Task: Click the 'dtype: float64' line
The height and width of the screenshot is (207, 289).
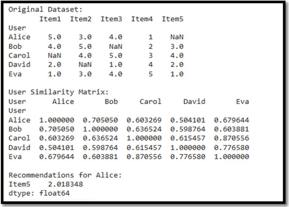Action: [39, 193]
